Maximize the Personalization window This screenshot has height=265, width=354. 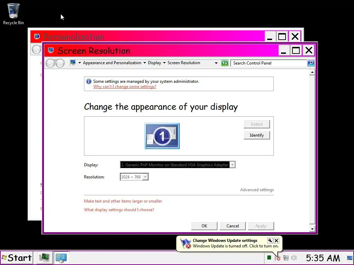282,37
